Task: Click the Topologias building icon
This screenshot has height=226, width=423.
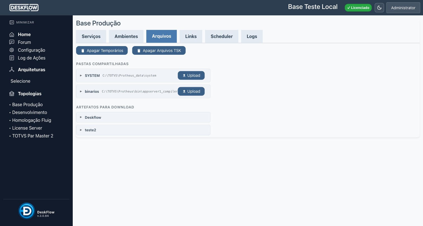Action: pyautogui.click(x=12, y=94)
